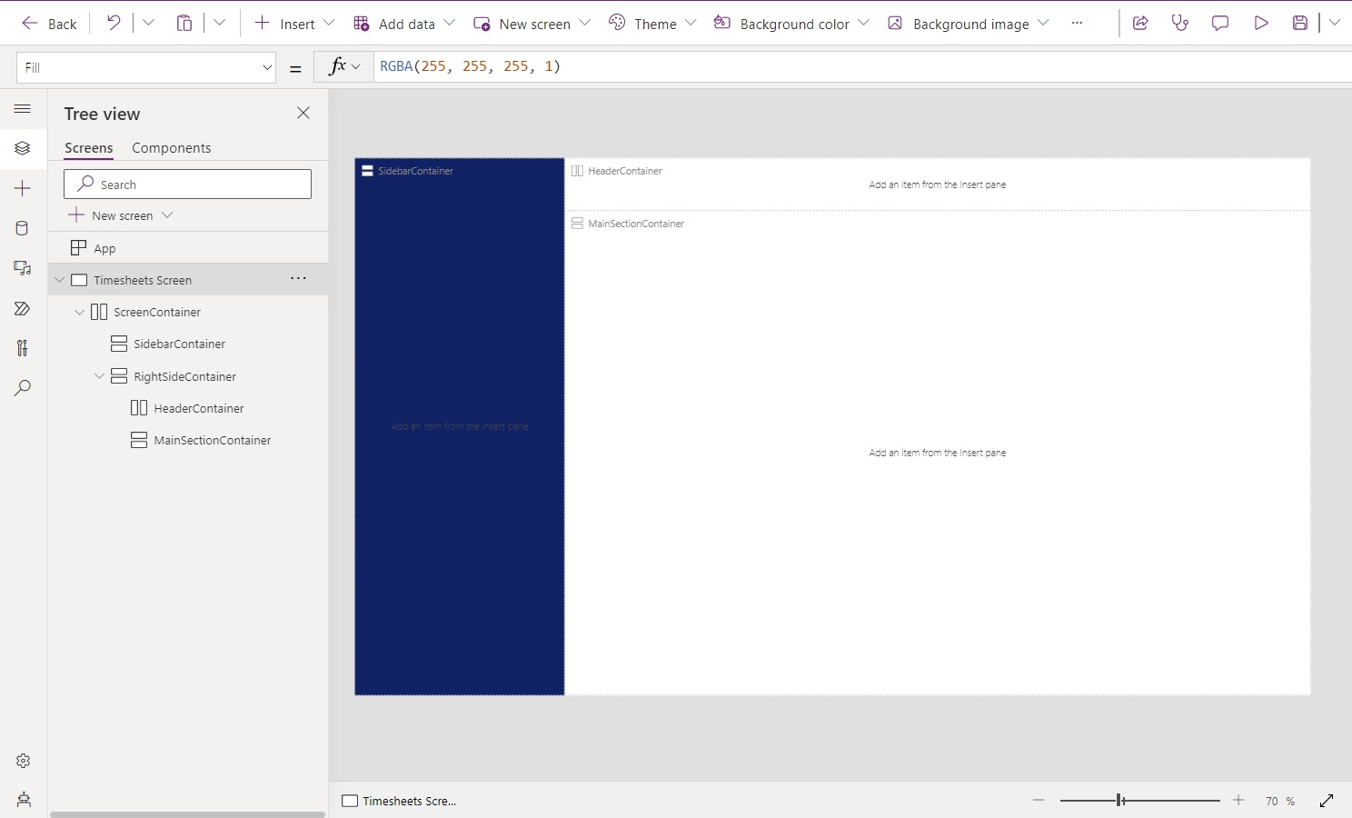
Task: Open the Tree view panel icon
Action: (x=23, y=148)
